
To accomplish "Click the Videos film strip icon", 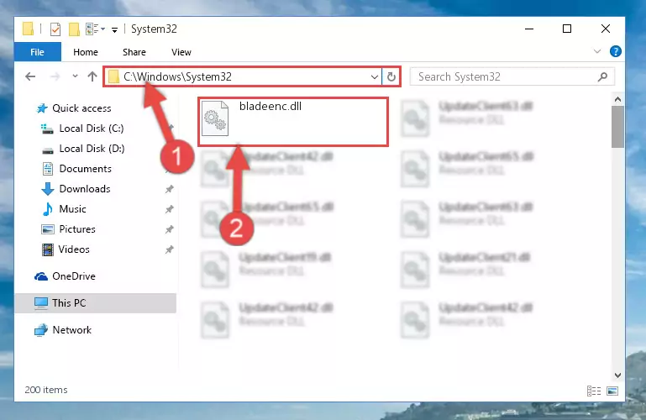I will pyautogui.click(x=47, y=249).
